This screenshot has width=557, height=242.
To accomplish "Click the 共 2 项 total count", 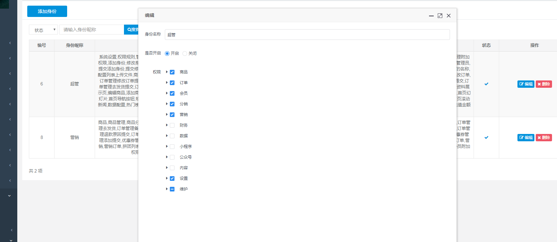I will pyautogui.click(x=36, y=171).
